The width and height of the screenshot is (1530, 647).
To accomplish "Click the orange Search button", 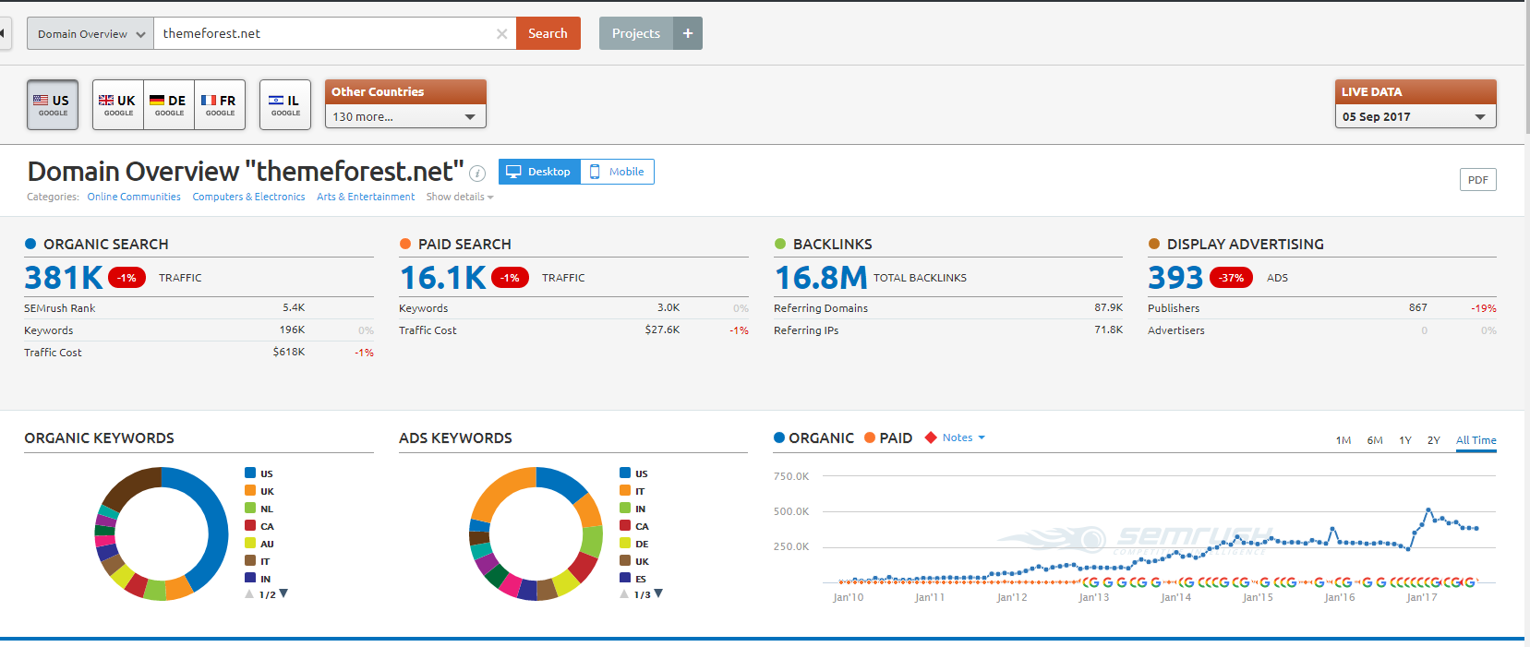I will [548, 33].
